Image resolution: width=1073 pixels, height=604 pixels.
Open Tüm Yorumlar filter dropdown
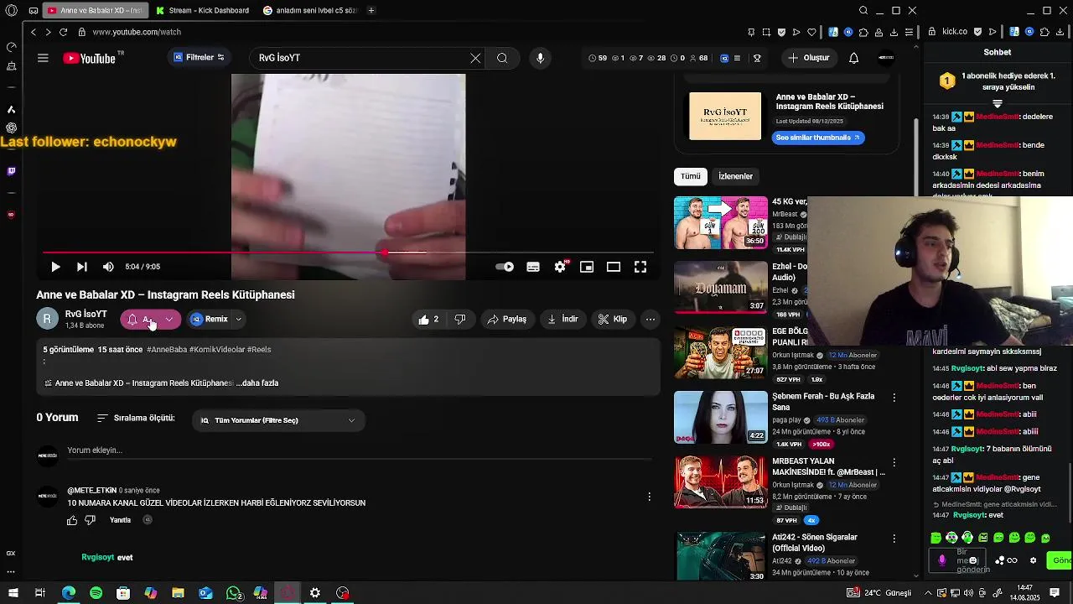pyautogui.click(x=278, y=420)
